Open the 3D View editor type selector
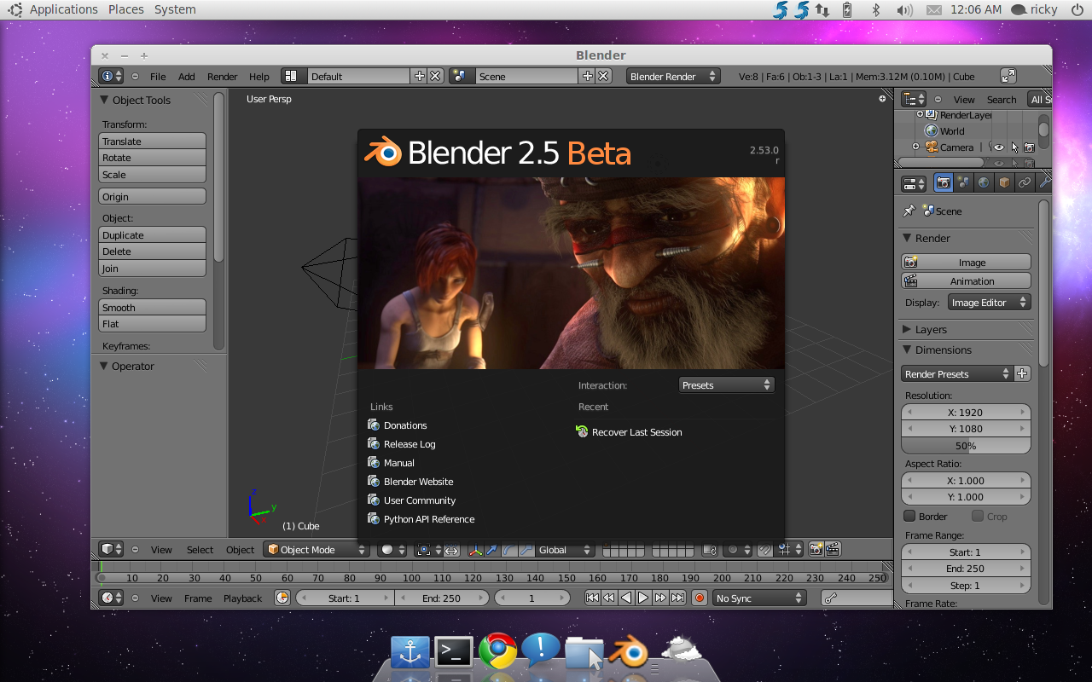The width and height of the screenshot is (1092, 682). point(111,550)
